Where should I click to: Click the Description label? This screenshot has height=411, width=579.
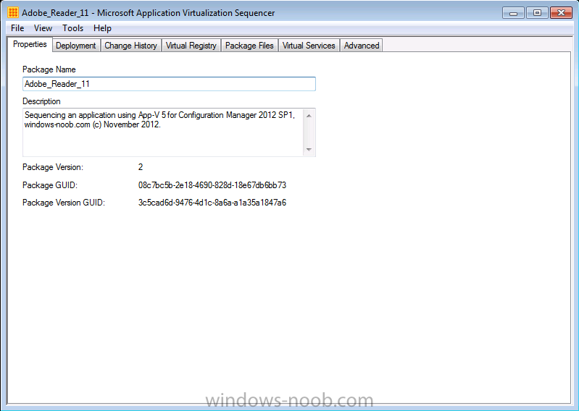[41, 101]
